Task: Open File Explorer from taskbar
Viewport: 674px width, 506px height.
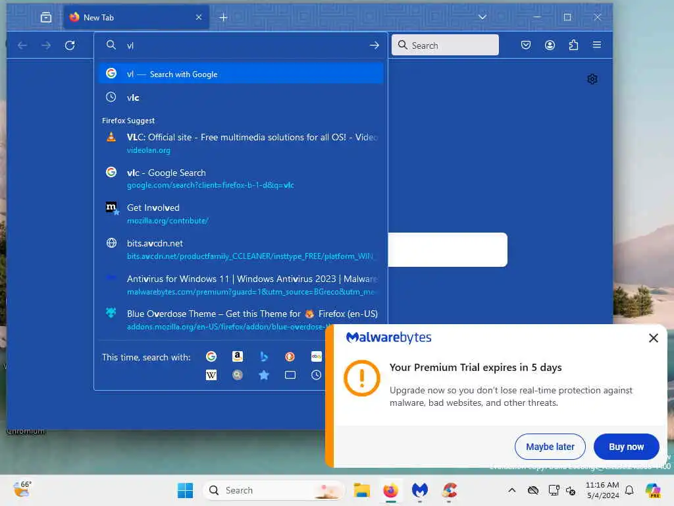Action: pos(361,490)
